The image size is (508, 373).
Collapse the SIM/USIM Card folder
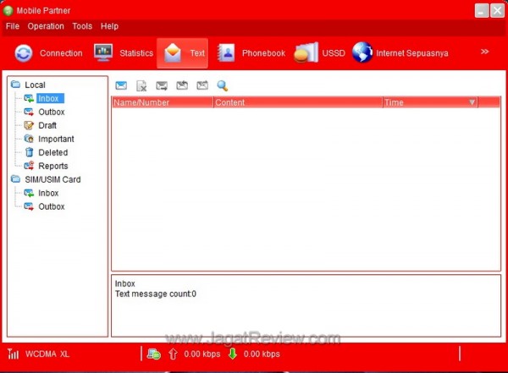(x=15, y=179)
